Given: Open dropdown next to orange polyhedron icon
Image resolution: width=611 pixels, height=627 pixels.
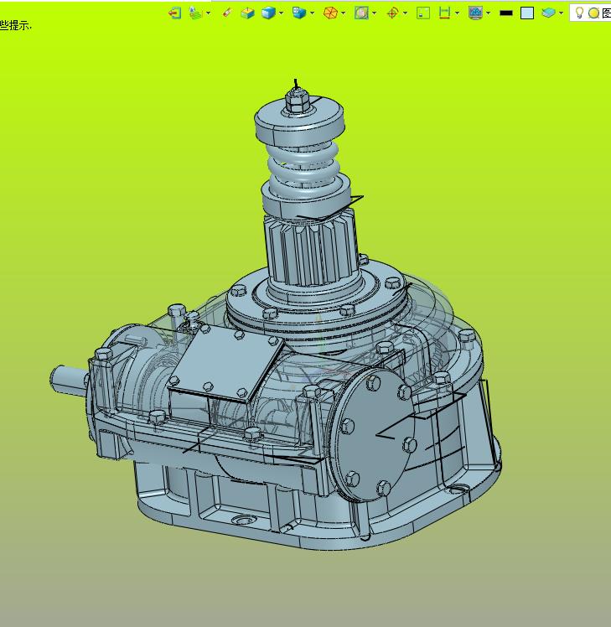Looking at the screenshot, I should (344, 13).
